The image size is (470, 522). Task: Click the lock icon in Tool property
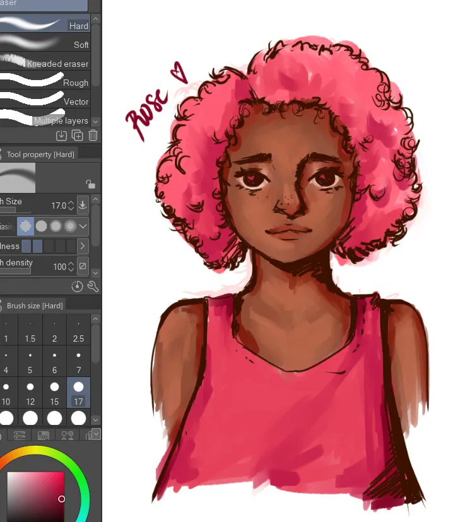click(90, 184)
